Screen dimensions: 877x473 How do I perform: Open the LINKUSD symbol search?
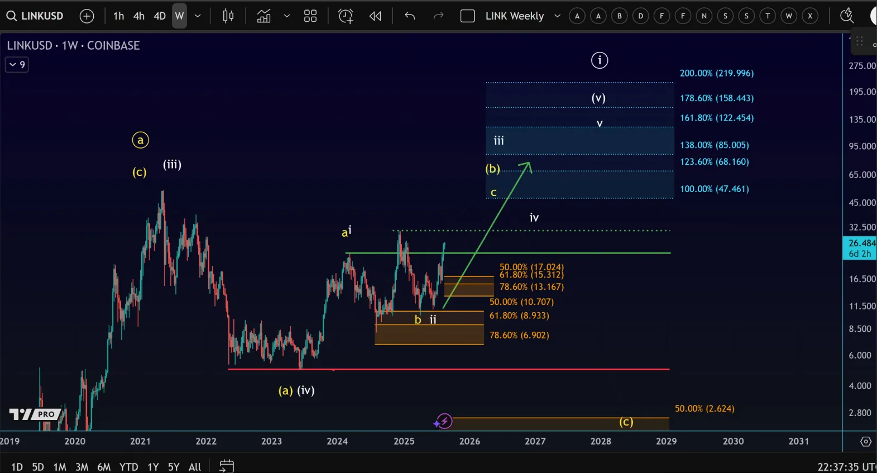[x=36, y=16]
